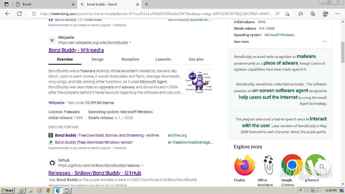Show hidden system tray icons
Viewport: 345px width, 194px height.
(301, 190)
